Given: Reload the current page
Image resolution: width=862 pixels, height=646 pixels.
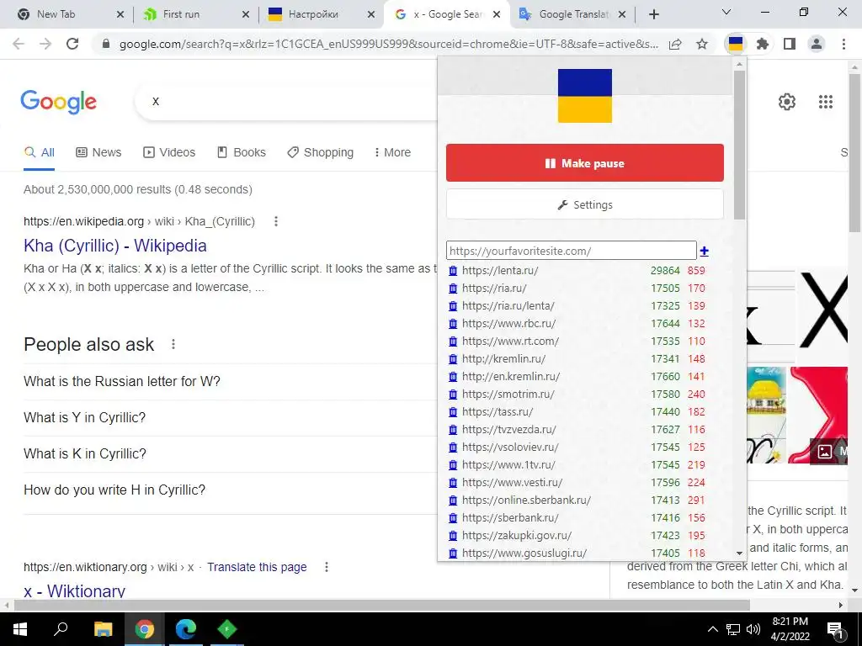Looking at the screenshot, I should coord(72,44).
